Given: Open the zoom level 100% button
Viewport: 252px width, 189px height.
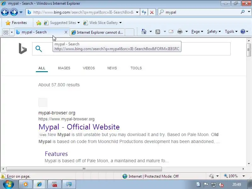Looking at the screenshot, I should click(231, 176).
